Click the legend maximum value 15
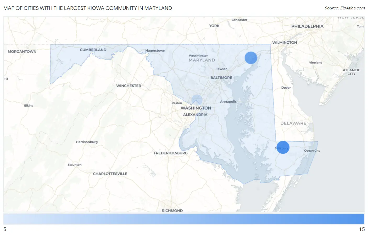The height and width of the screenshot is (235, 368). pyautogui.click(x=362, y=229)
